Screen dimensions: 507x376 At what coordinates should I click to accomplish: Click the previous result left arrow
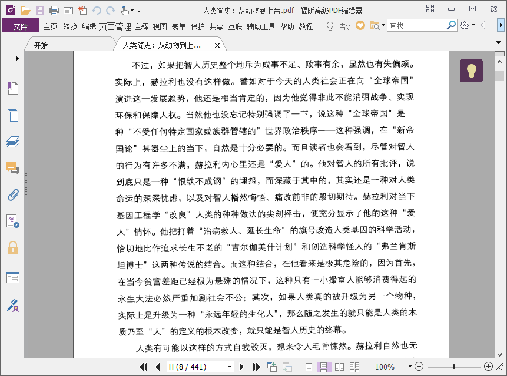(x=483, y=25)
